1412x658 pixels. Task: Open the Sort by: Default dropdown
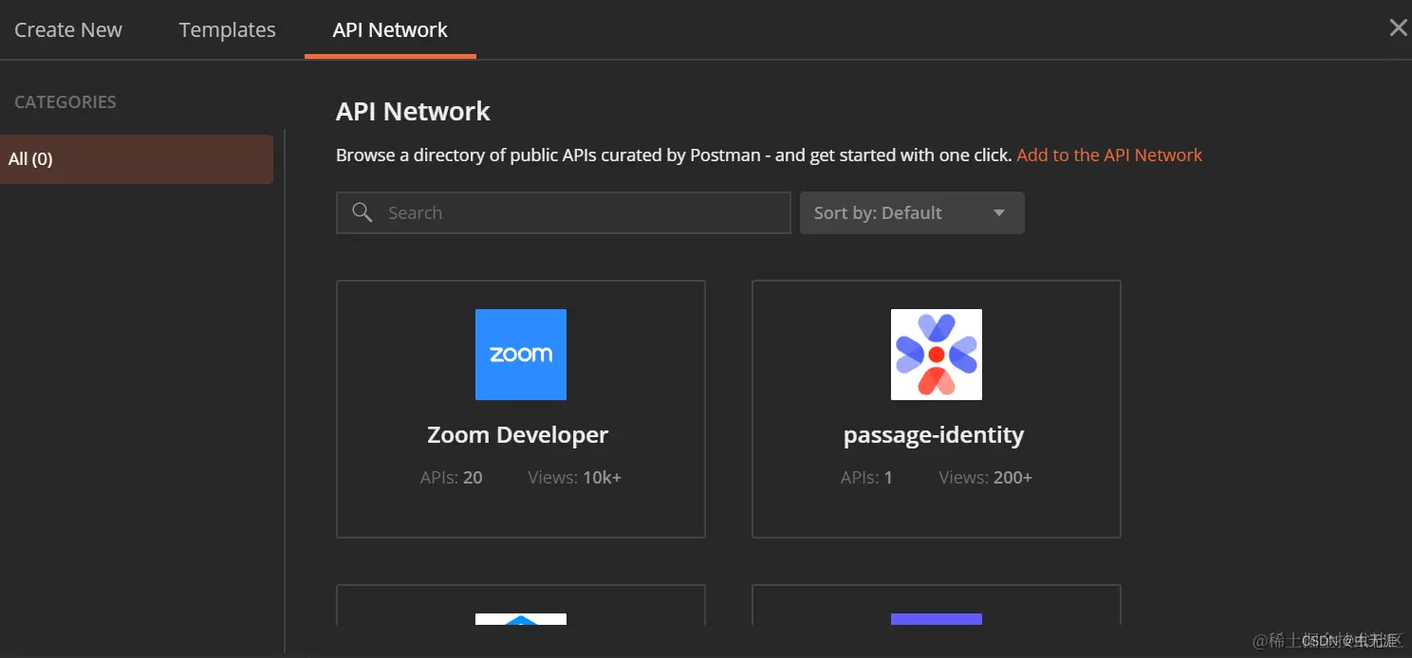[912, 212]
